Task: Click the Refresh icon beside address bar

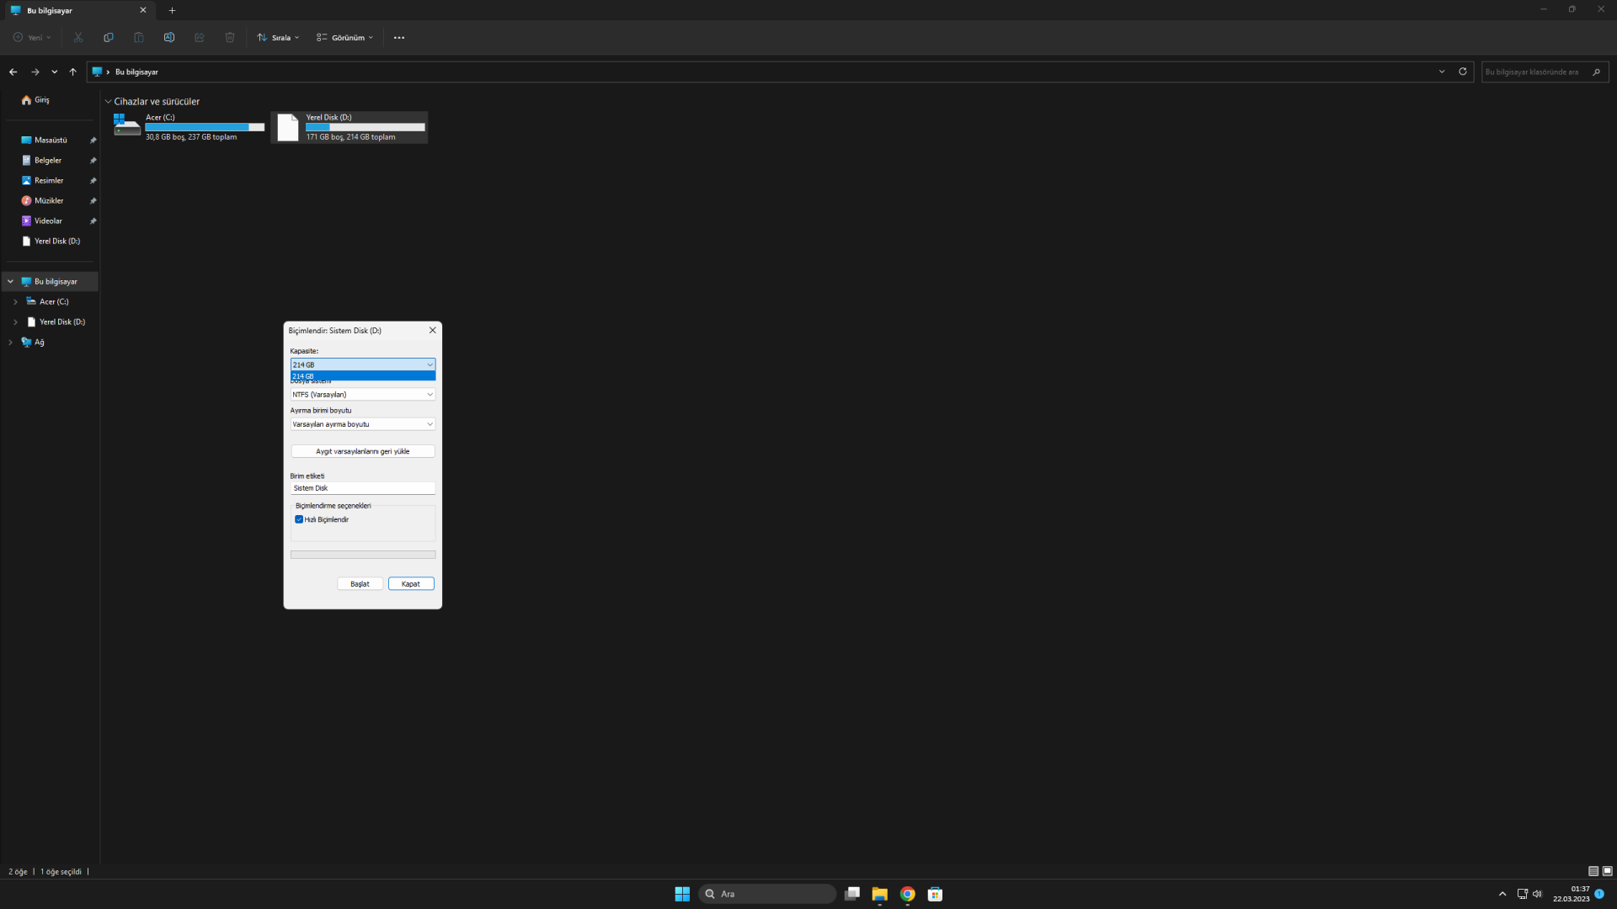Action: click(1463, 72)
